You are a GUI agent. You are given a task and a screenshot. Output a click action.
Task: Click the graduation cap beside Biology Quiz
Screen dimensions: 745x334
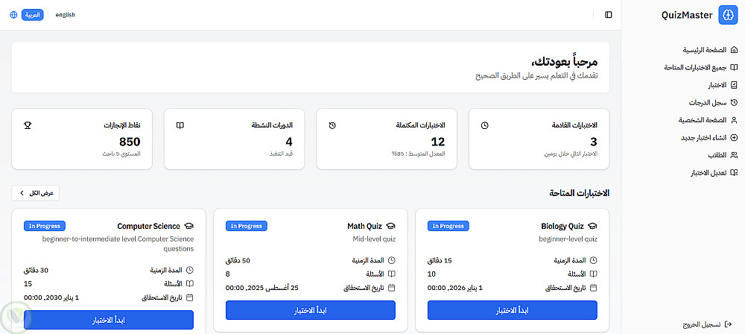pyautogui.click(x=592, y=226)
